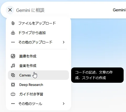Select 画像を作成 from the menu

click(x=28, y=56)
